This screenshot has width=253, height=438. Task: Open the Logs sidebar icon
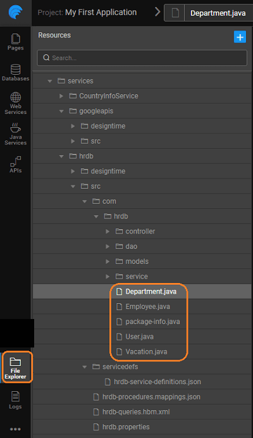pyautogui.click(x=15, y=400)
